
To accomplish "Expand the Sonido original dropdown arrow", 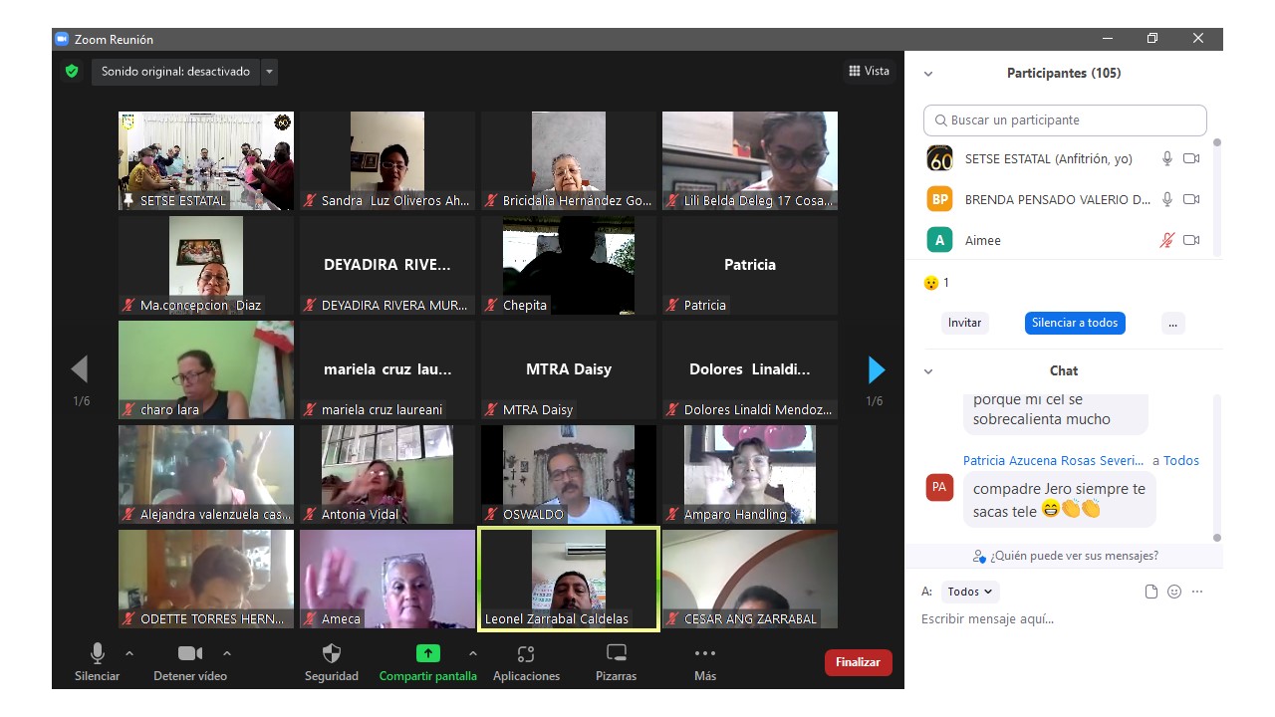I will point(269,72).
